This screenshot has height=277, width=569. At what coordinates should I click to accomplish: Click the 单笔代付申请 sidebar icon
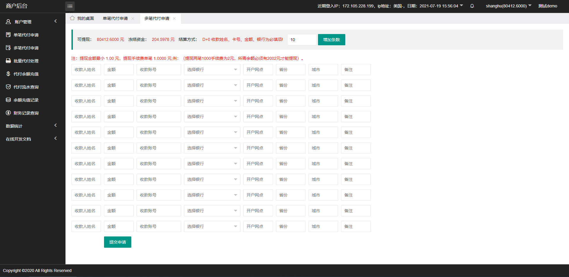coord(8,35)
